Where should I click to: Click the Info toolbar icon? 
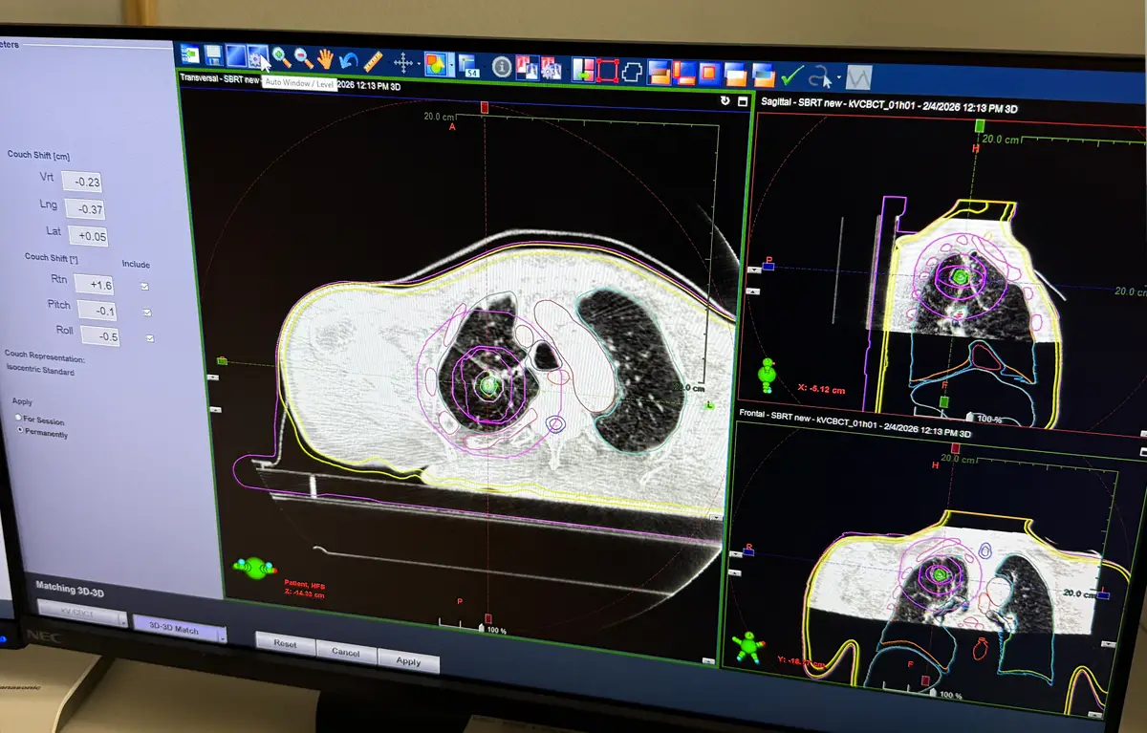501,65
